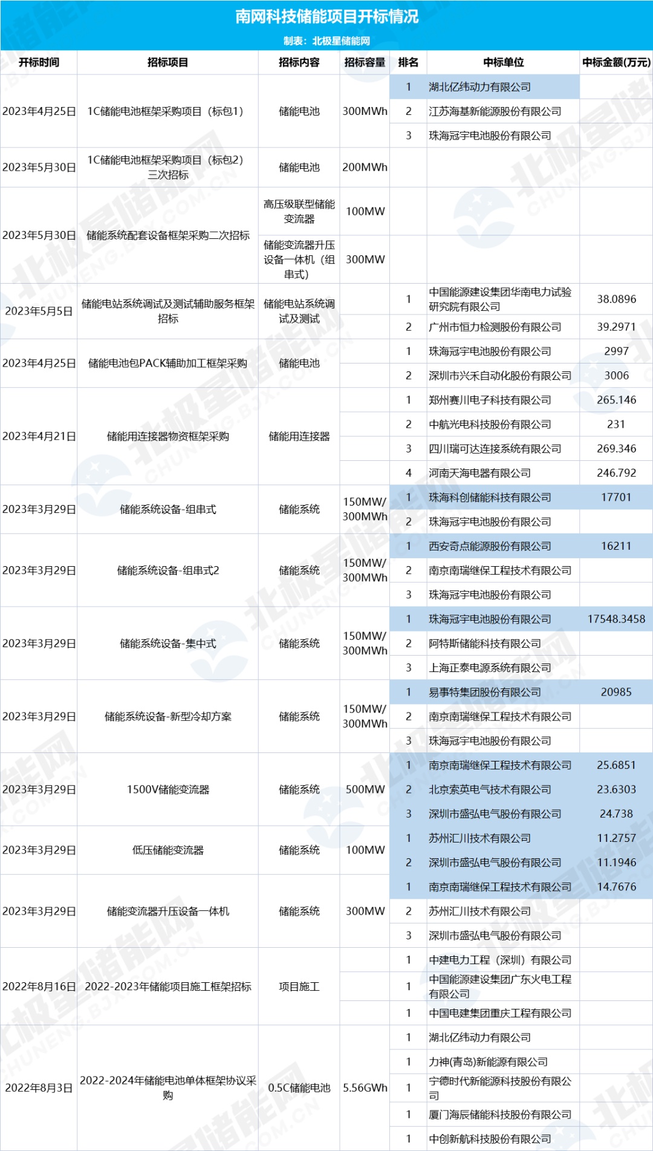Click 储能系统设备-组串式 project cell
The image size is (653, 1151).
point(167,510)
